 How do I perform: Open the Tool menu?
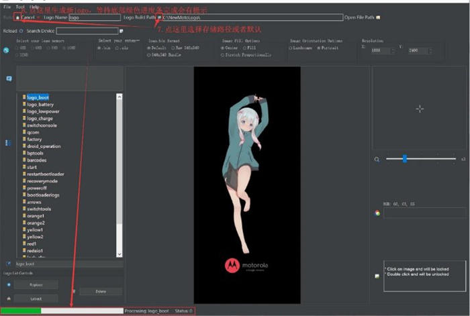point(20,6)
